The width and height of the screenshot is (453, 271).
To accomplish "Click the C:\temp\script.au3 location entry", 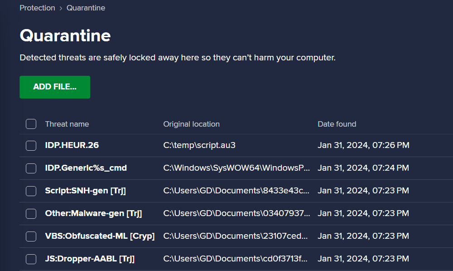I will point(199,145).
